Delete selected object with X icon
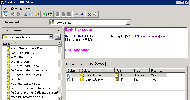 click(x=89, y=14)
